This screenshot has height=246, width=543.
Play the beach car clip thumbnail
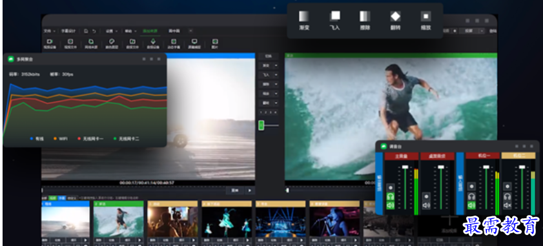[x=85, y=240]
